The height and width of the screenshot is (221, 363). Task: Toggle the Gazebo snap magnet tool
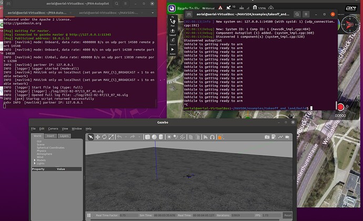coord(212,137)
